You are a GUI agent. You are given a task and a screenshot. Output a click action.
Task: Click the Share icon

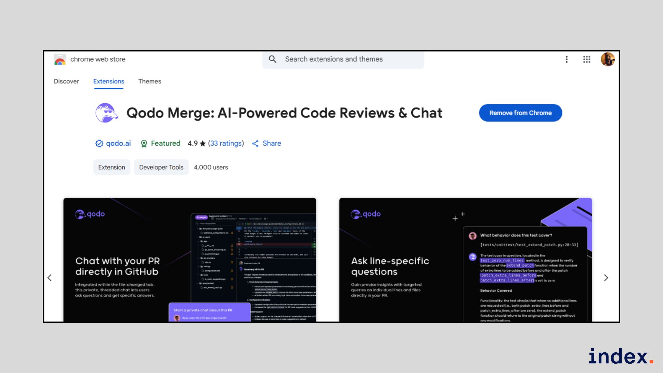click(256, 143)
